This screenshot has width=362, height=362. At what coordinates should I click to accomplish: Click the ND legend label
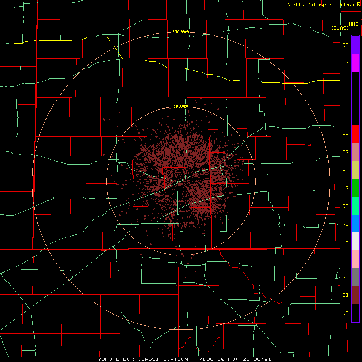pos(345,313)
